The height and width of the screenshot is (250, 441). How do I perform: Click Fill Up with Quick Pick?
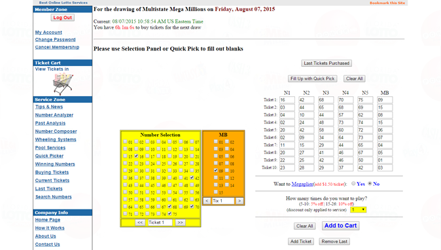coord(313,79)
